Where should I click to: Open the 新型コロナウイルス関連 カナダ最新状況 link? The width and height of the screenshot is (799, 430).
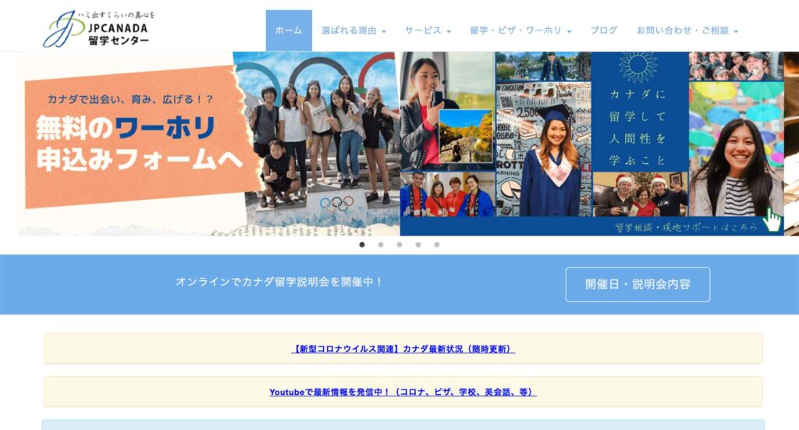pyautogui.click(x=403, y=349)
